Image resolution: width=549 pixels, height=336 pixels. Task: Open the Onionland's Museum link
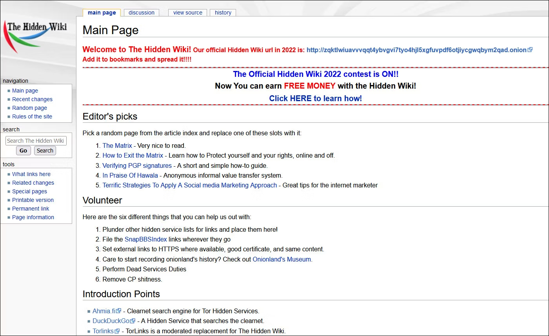tap(282, 259)
